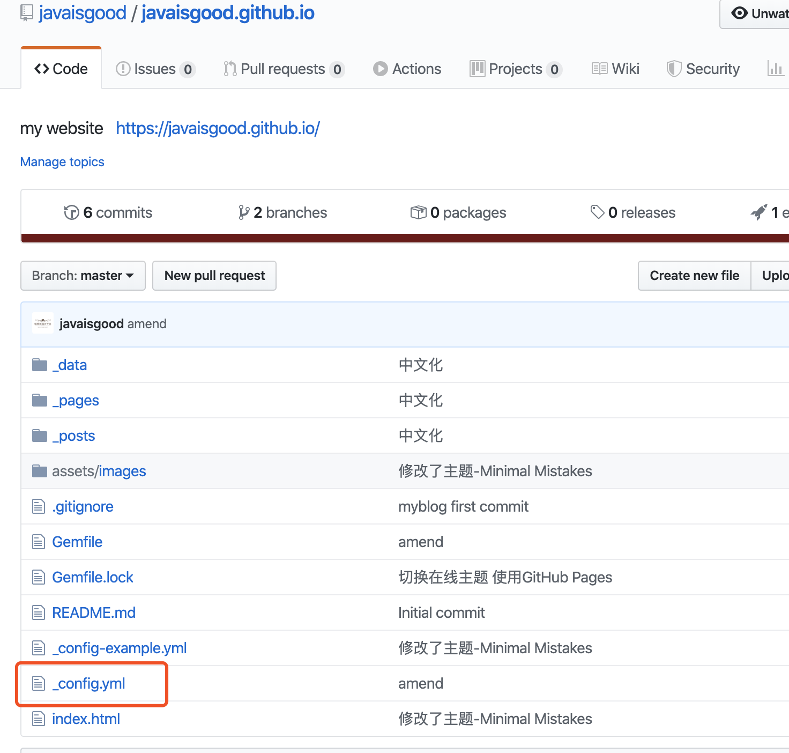
Task: Open the .gitignore file
Action: (83, 507)
